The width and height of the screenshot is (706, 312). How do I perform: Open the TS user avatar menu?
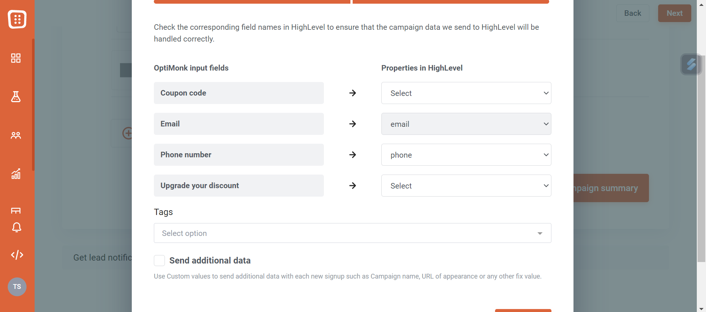click(x=17, y=287)
